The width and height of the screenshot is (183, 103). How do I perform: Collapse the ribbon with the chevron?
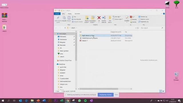coord(161,14)
